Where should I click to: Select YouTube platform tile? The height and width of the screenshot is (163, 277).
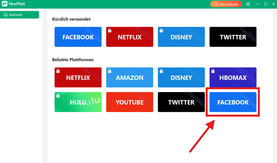click(x=129, y=102)
